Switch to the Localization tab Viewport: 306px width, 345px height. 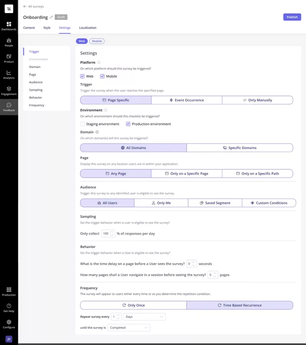click(88, 28)
